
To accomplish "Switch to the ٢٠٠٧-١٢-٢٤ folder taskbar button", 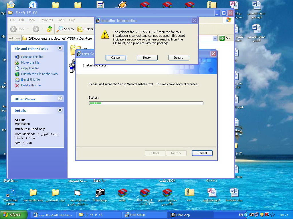I will (x=99, y=215).
